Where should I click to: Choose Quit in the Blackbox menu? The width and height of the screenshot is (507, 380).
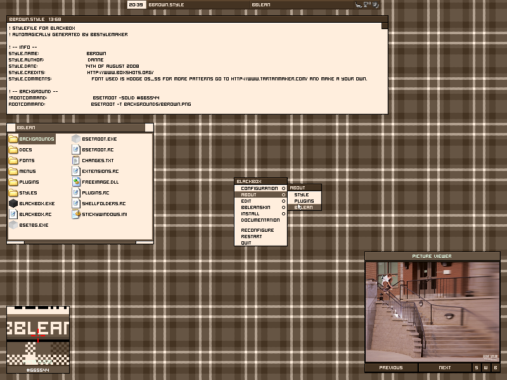pyautogui.click(x=260, y=243)
